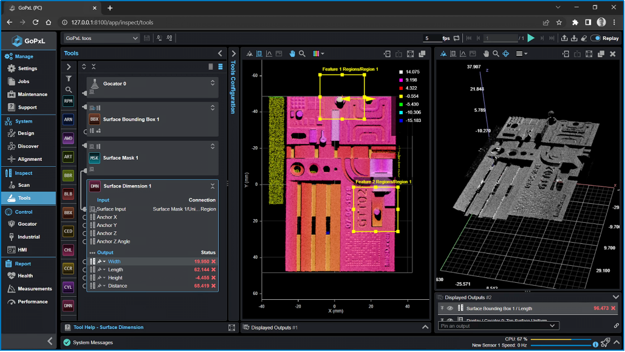Select the RPM tool icon
The height and width of the screenshot is (352, 625).
[68, 101]
